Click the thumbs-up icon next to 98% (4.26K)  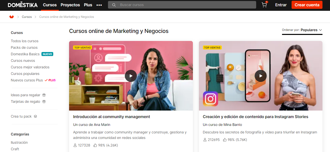pos(95,145)
